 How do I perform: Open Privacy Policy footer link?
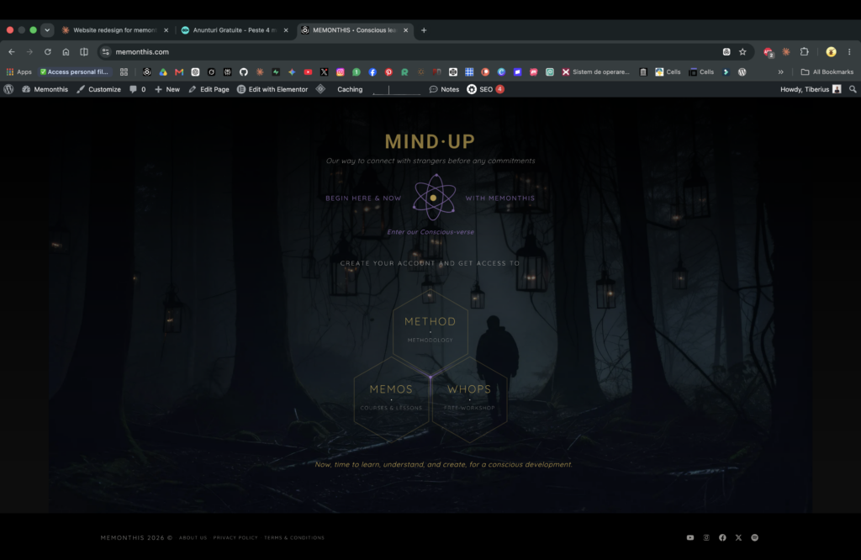point(235,537)
